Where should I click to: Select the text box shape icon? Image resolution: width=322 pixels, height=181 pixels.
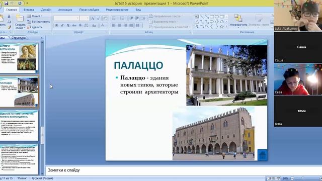197,17
